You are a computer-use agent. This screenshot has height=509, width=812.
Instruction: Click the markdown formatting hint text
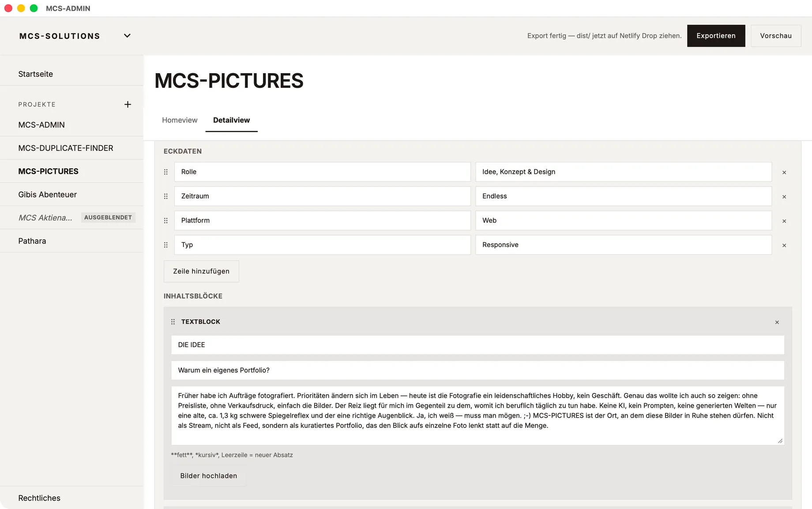232,455
